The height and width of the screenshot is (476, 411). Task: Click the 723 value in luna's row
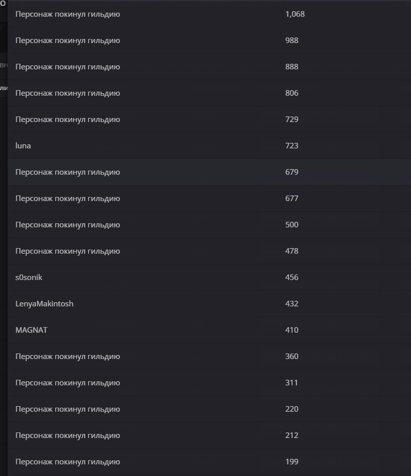292,146
